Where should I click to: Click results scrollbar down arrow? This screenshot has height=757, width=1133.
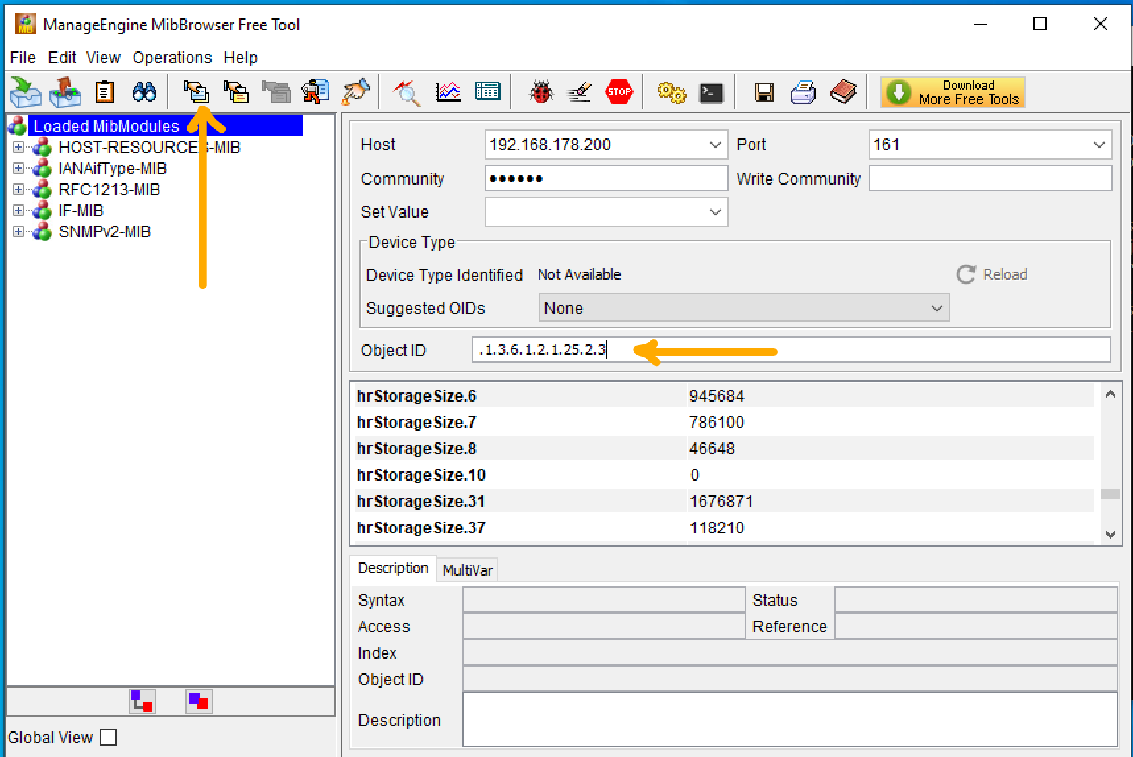[1111, 533]
